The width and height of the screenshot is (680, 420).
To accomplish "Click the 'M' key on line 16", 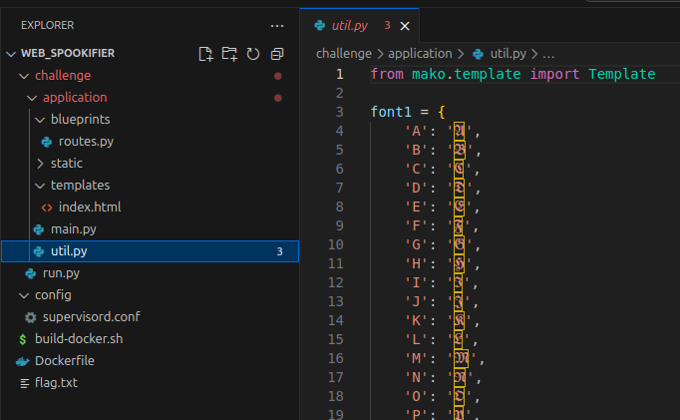I will tap(416, 358).
